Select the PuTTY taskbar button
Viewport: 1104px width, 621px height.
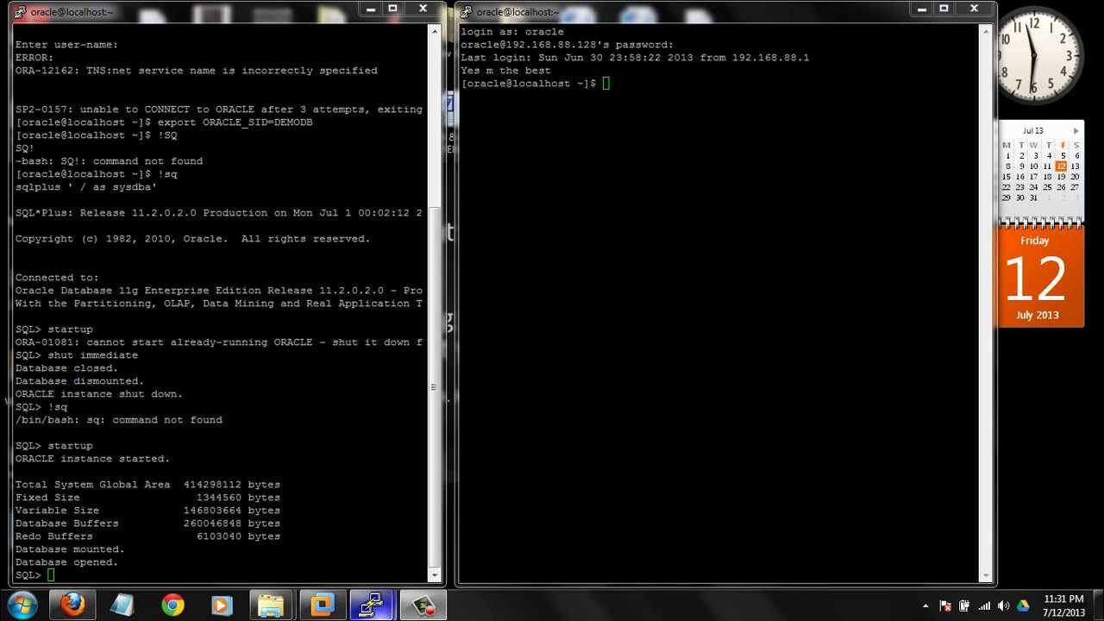[x=372, y=605]
